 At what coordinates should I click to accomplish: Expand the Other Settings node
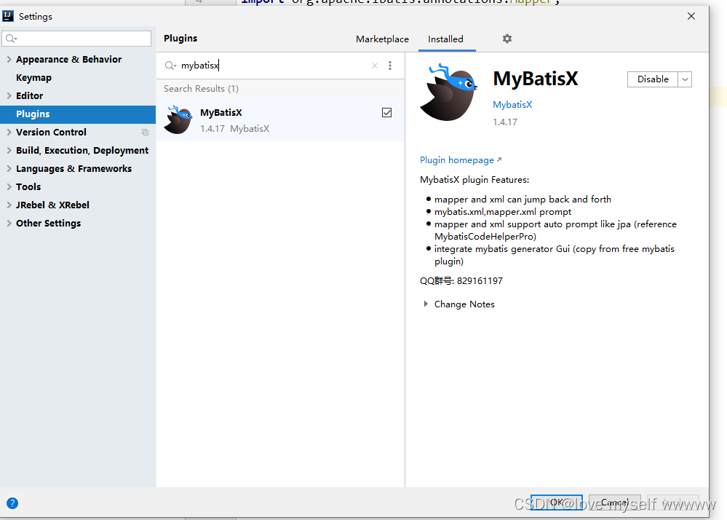[9, 223]
